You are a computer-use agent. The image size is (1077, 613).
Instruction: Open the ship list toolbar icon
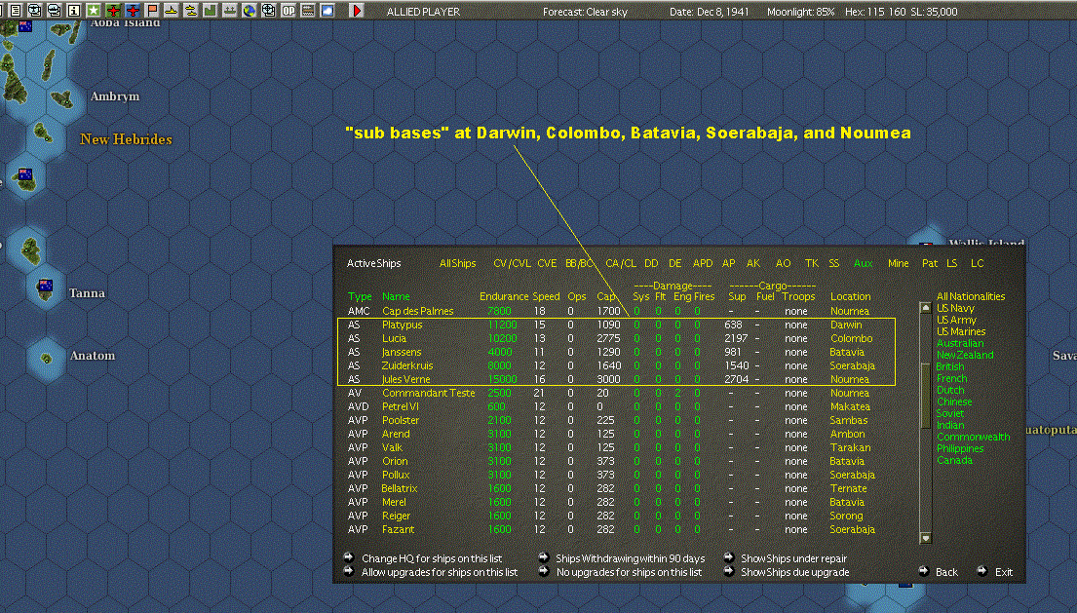pyautogui.click(x=54, y=11)
